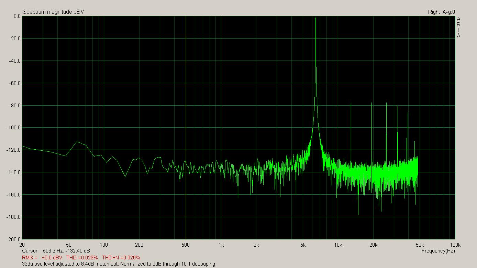This screenshot has width=477, height=268.
Task: Click the 'RMS = +0.0 dBV' readout
Action: 42,257
